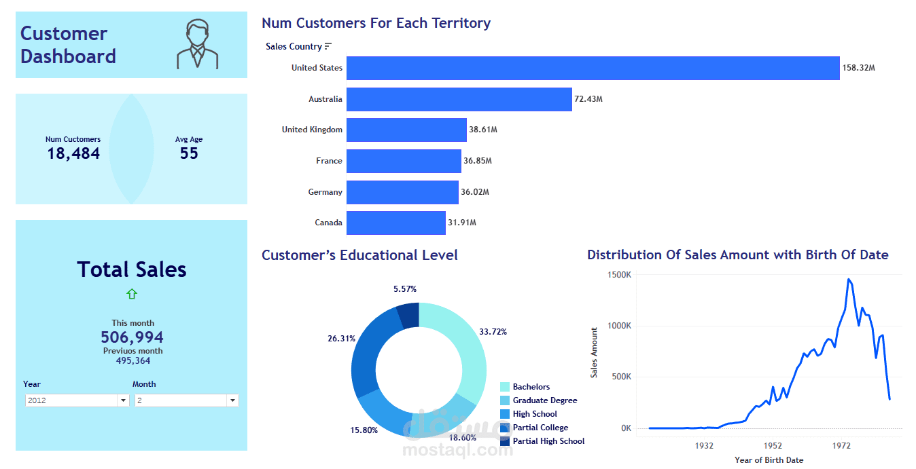Click the Year dropdown arrow
Screen dimensions: 916x469
pyautogui.click(x=123, y=400)
